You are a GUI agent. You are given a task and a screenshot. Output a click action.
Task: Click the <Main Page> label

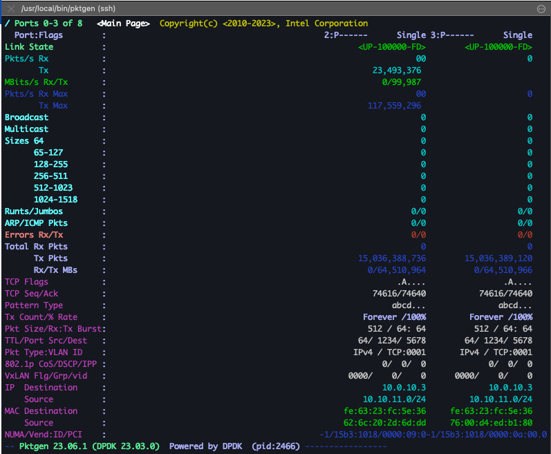point(123,23)
